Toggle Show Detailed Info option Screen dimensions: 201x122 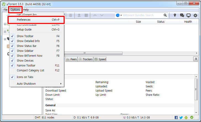[x=37, y=41]
